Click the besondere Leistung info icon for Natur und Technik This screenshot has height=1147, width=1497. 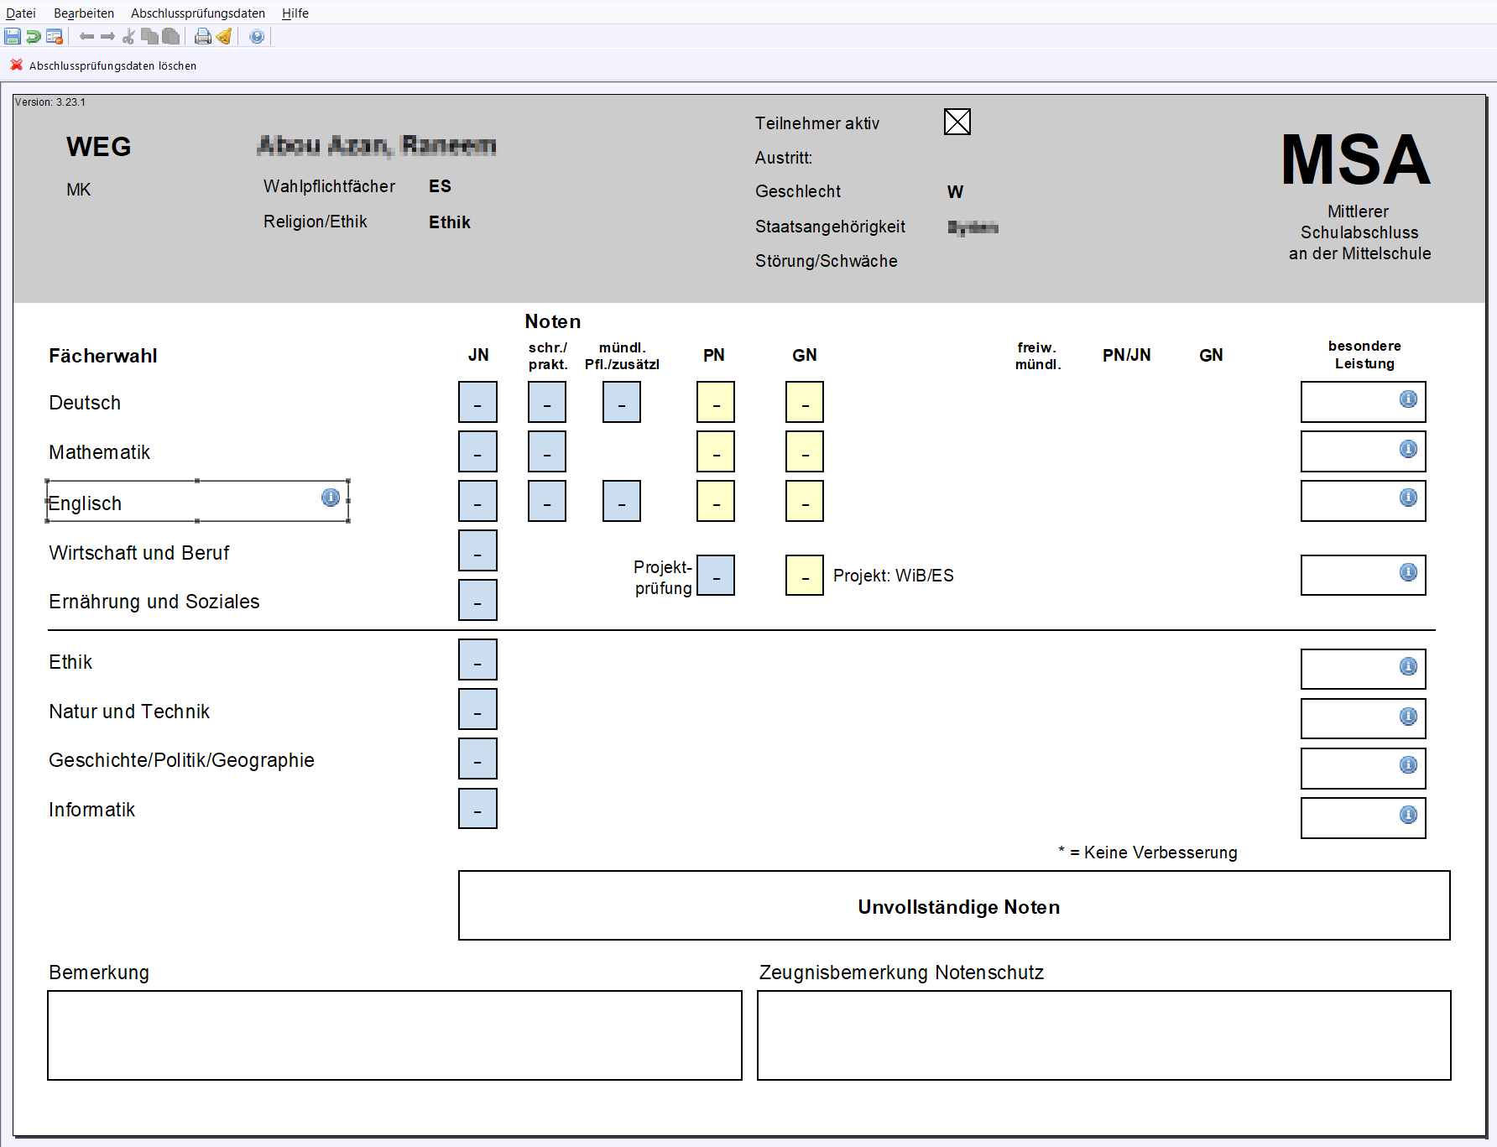click(x=1408, y=716)
